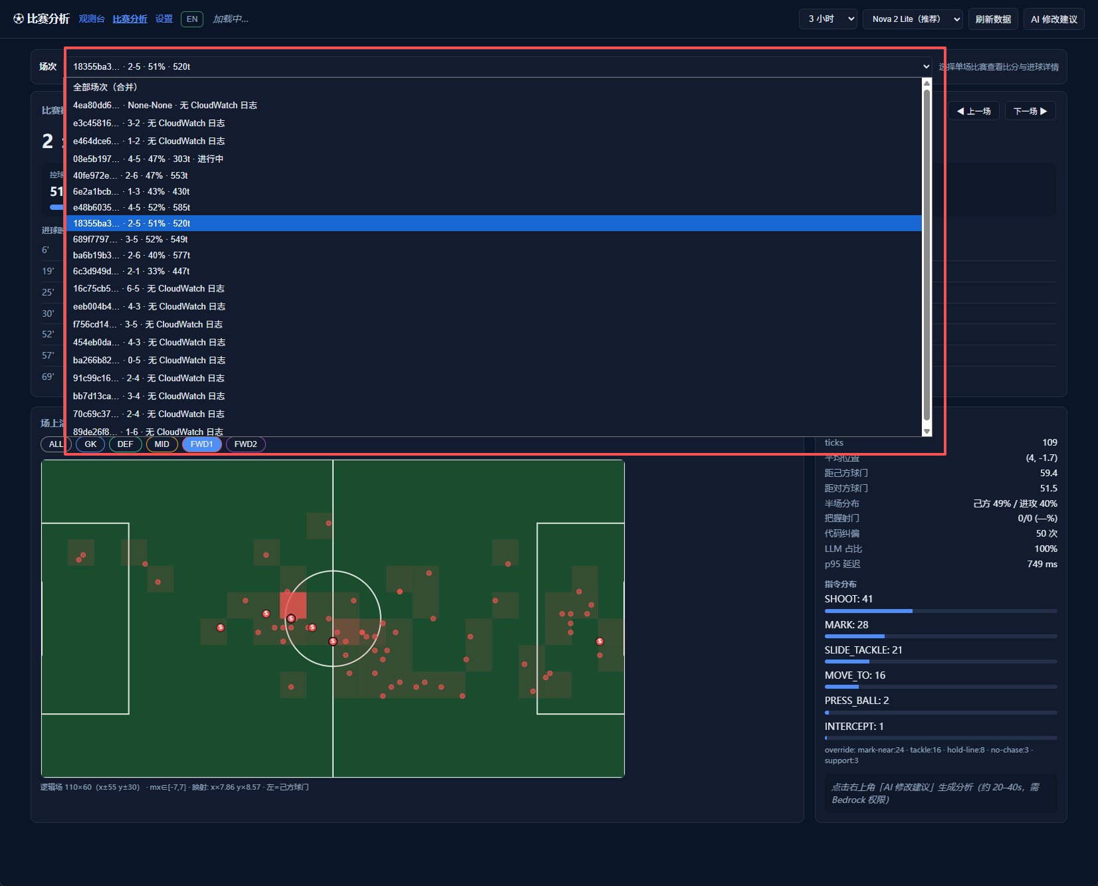Click dropdown list scroll-up arrow

tap(927, 84)
